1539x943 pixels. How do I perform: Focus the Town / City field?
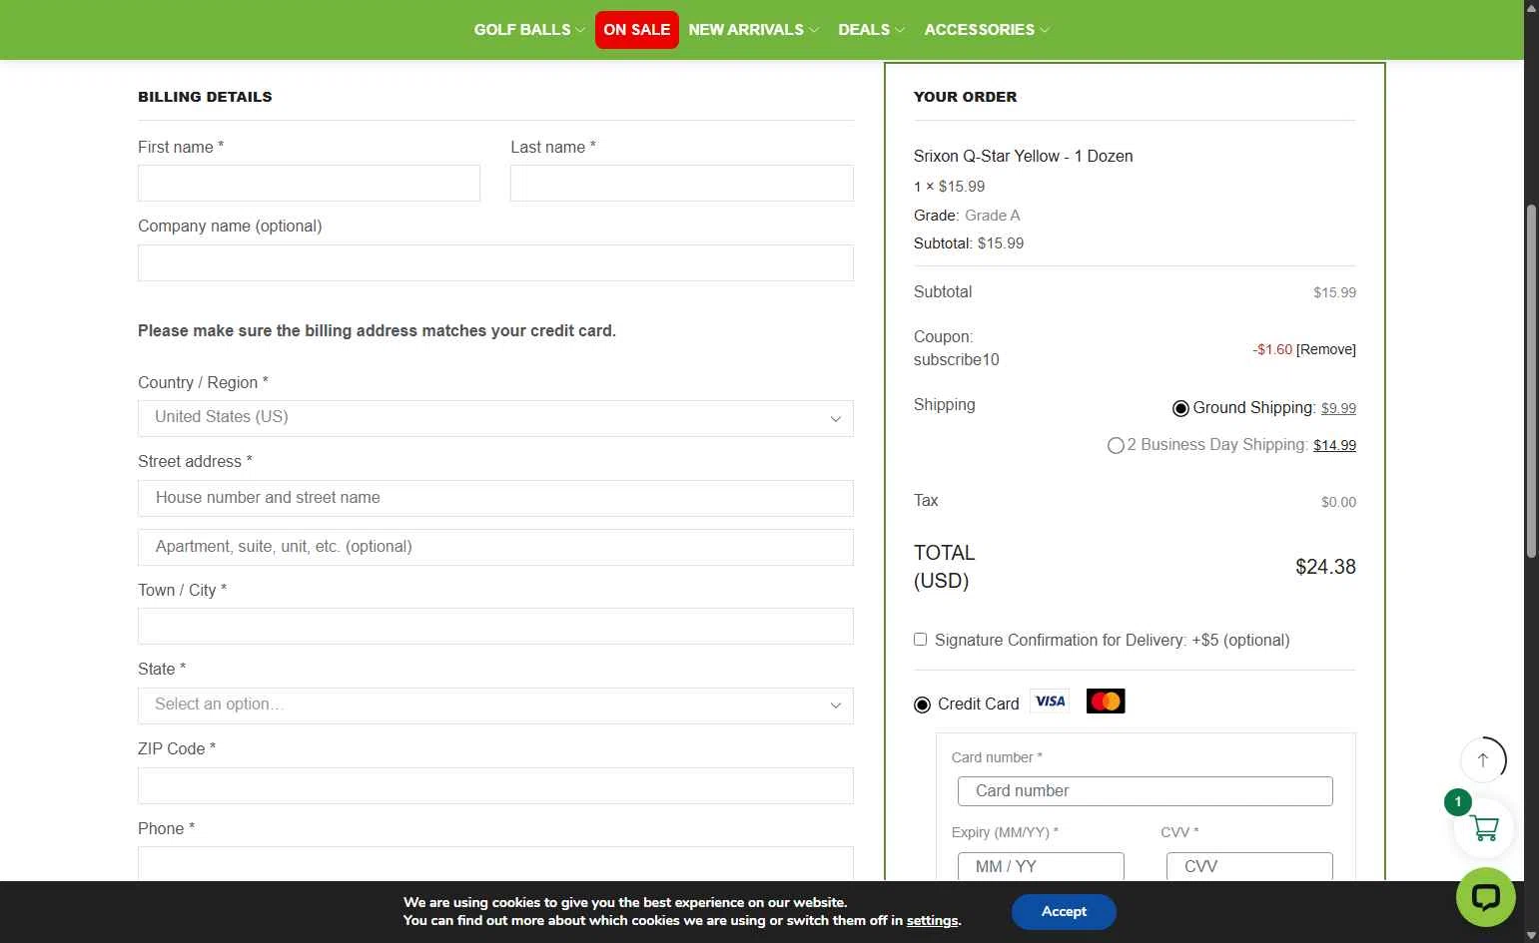(495, 627)
